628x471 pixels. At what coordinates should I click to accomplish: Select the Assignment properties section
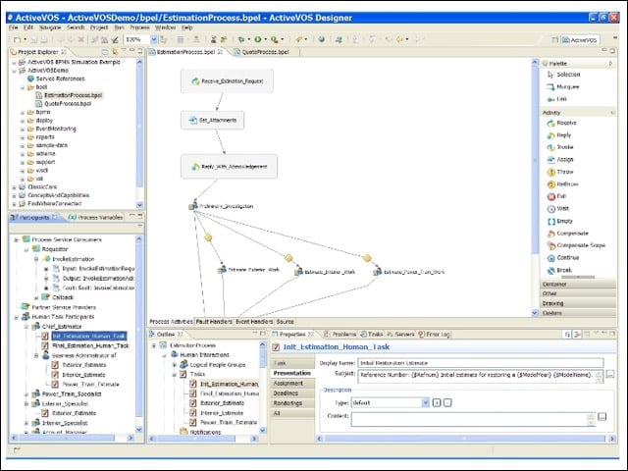click(292, 384)
